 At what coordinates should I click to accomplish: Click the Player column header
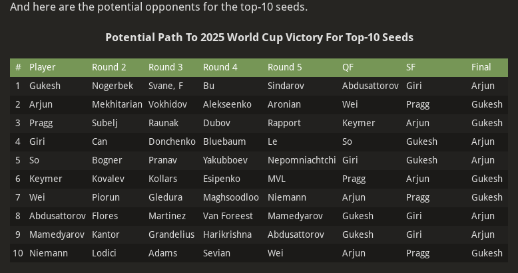[x=43, y=67]
